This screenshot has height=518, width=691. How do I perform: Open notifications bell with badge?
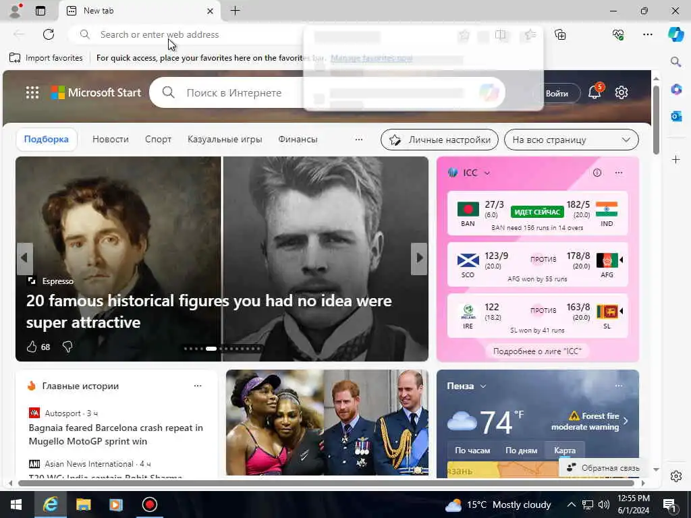[595, 92]
